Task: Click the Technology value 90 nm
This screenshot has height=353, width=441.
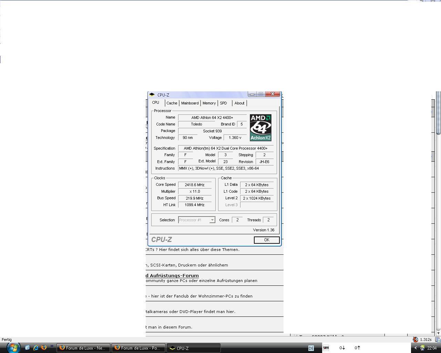Action: pyautogui.click(x=188, y=138)
